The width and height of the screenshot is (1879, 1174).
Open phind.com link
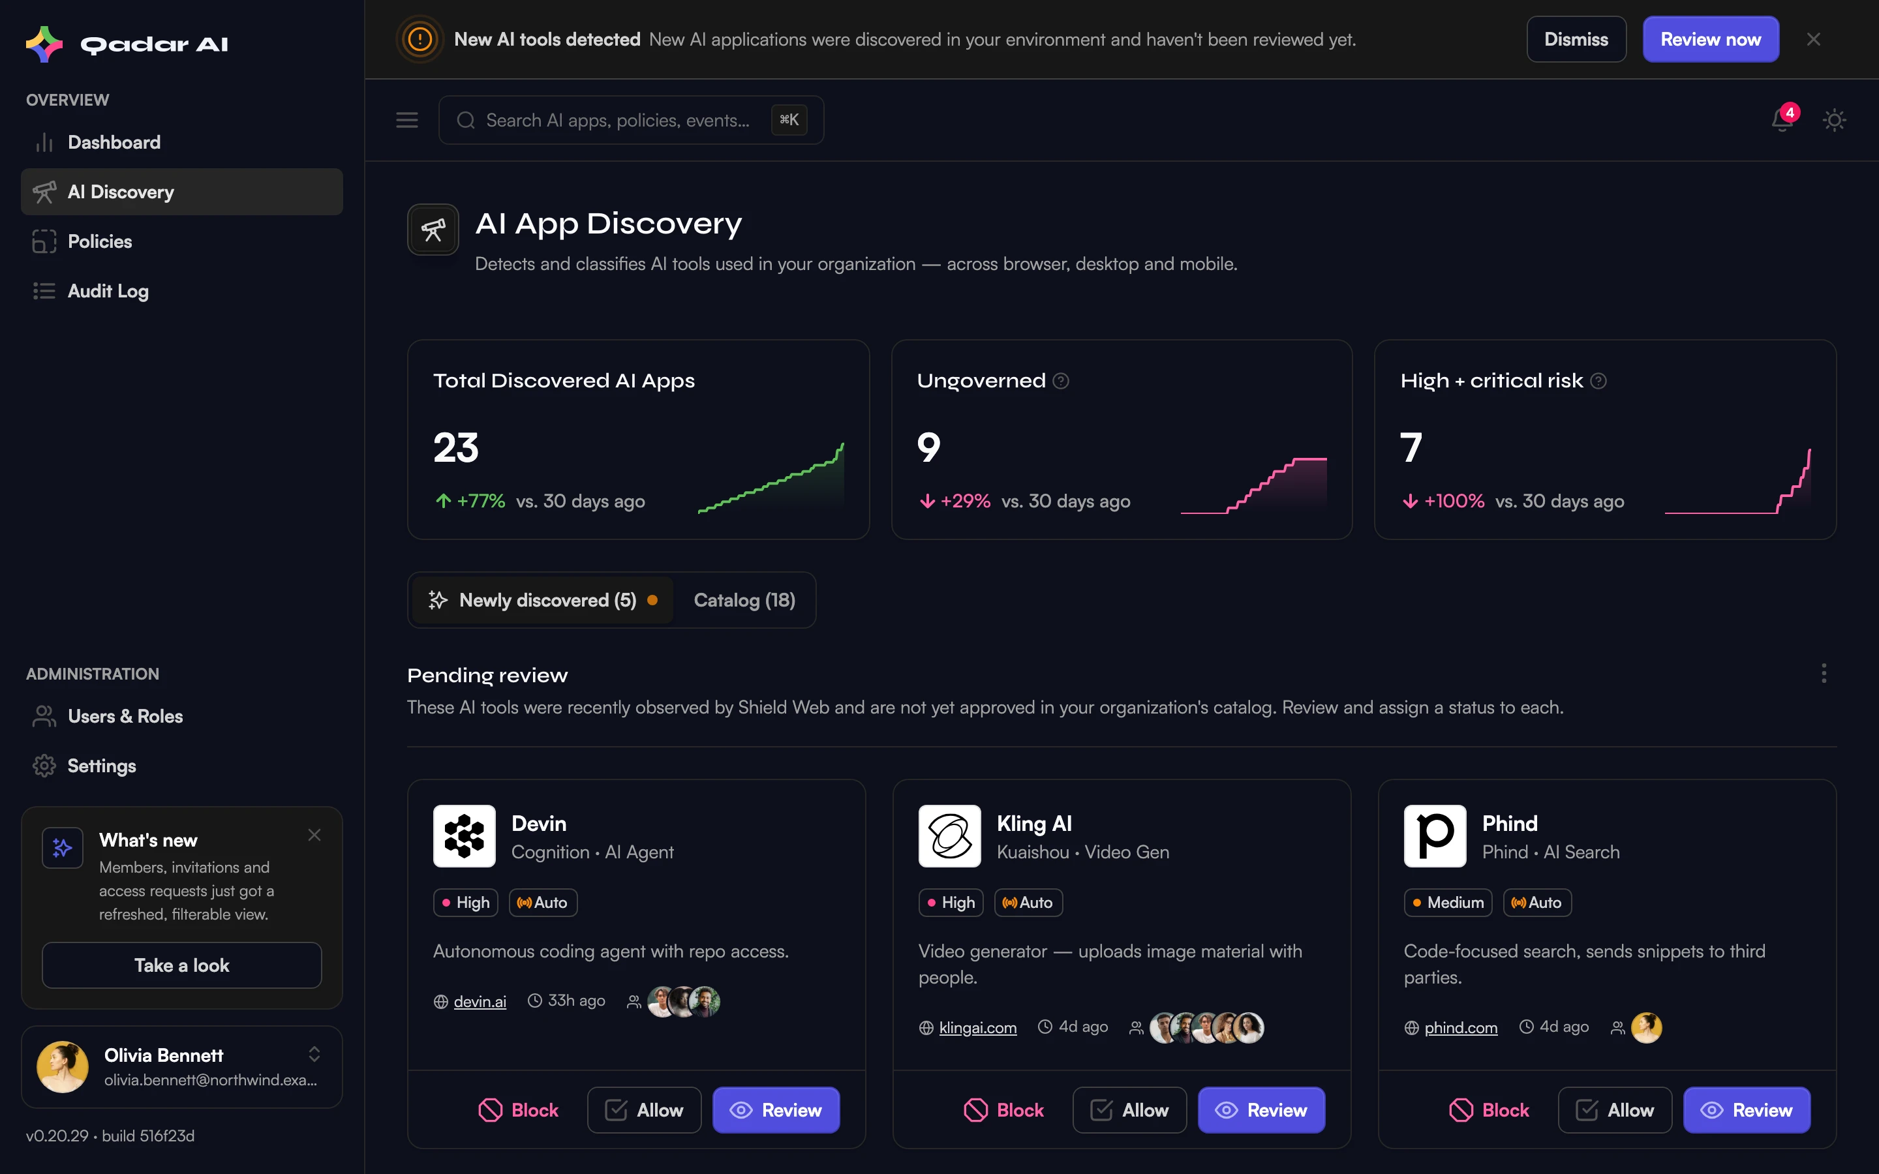pos(1461,1027)
